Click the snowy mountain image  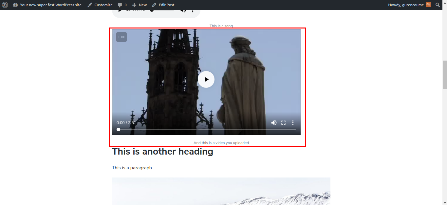[221, 191]
